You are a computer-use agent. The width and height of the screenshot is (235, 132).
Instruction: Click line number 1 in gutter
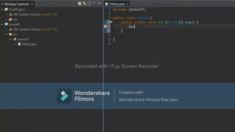point(109,10)
